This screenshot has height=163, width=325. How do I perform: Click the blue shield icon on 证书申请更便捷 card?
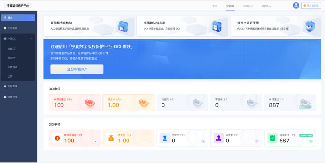310,26
